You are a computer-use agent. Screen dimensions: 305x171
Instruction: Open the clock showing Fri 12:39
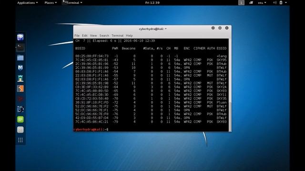click(152, 3)
